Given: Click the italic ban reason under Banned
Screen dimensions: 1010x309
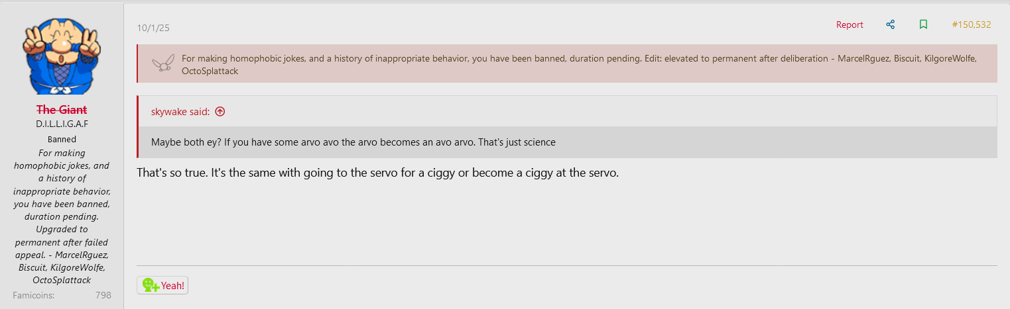Looking at the screenshot, I should coord(62,216).
